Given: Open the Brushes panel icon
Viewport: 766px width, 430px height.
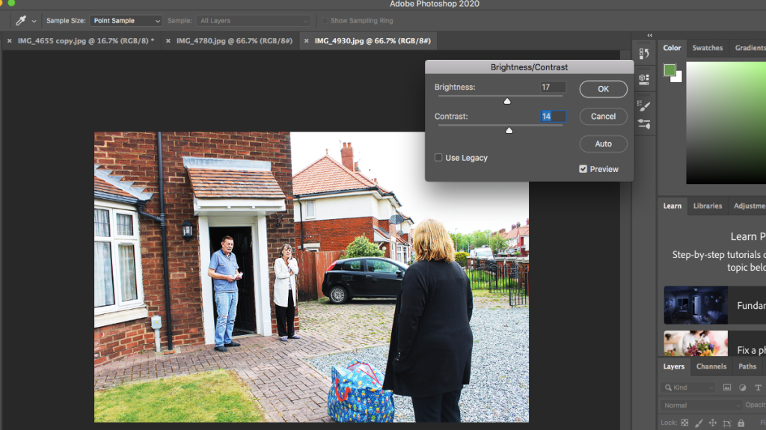Looking at the screenshot, I should [x=644, y=106].
